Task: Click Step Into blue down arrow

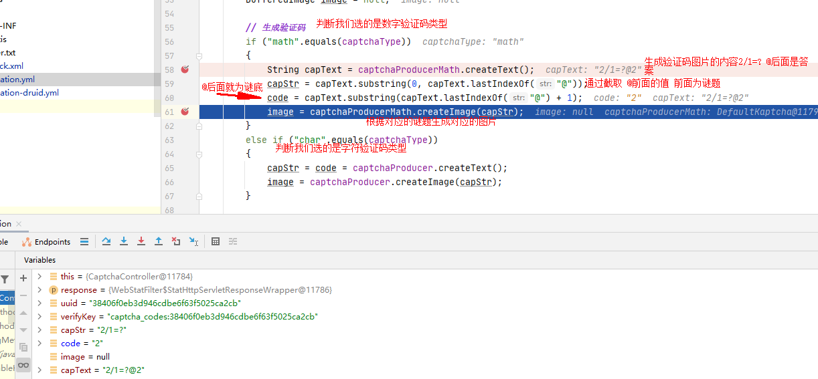Action: pyautogui.click(x=124, y=241)
